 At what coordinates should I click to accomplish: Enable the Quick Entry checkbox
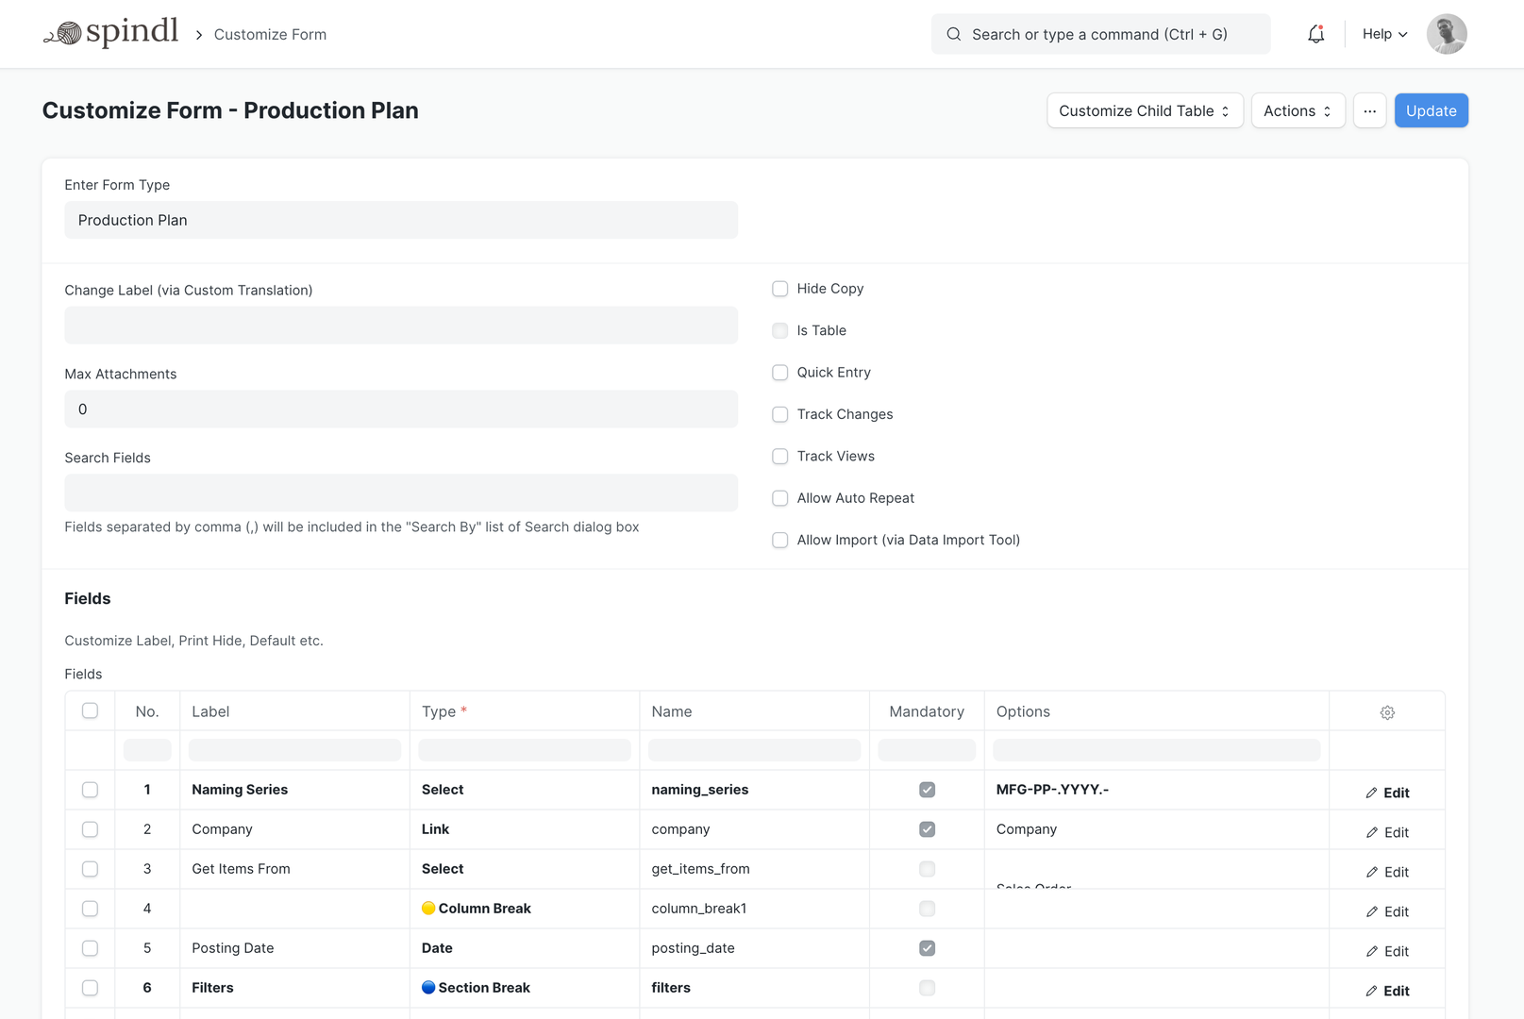click(779, 372)
